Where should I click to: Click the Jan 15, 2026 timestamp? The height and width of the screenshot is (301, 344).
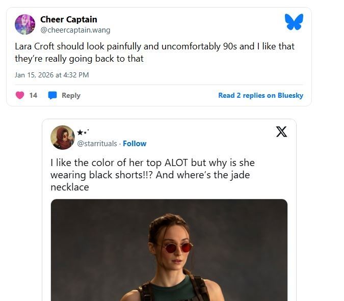[51, 75]
